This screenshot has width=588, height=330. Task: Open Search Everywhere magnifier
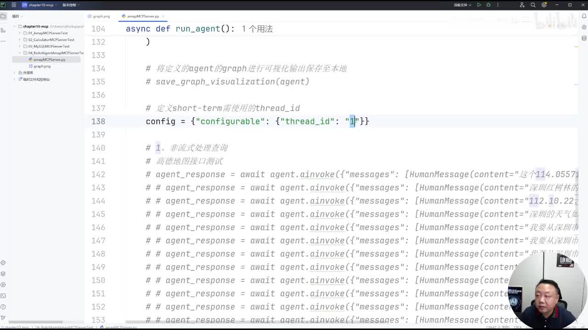tap(533, 5)
